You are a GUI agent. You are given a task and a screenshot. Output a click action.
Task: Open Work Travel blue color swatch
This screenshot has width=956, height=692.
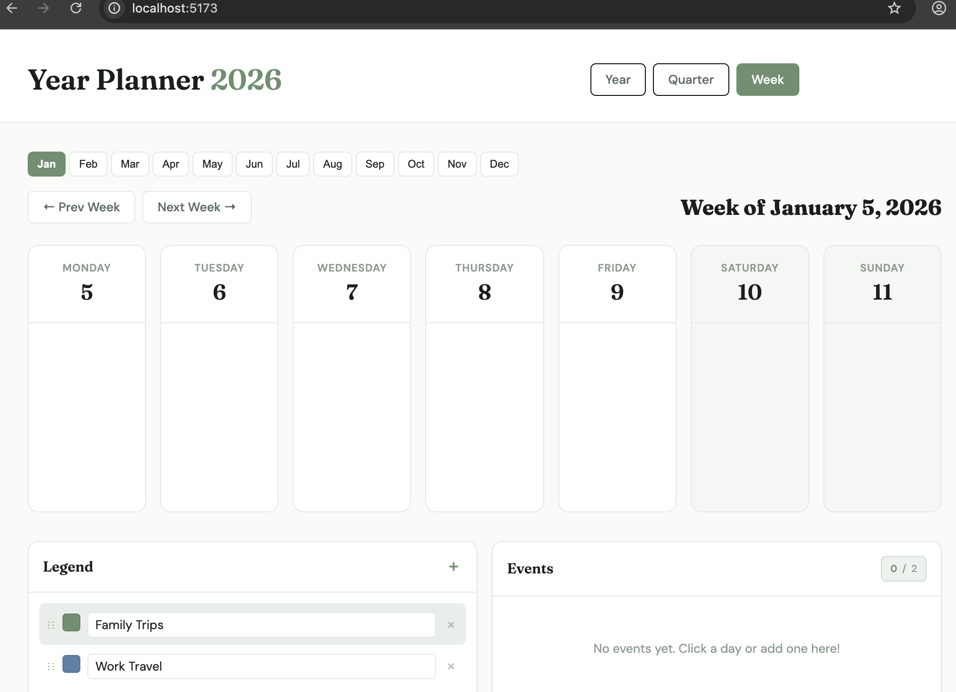(x=71, y=664)
